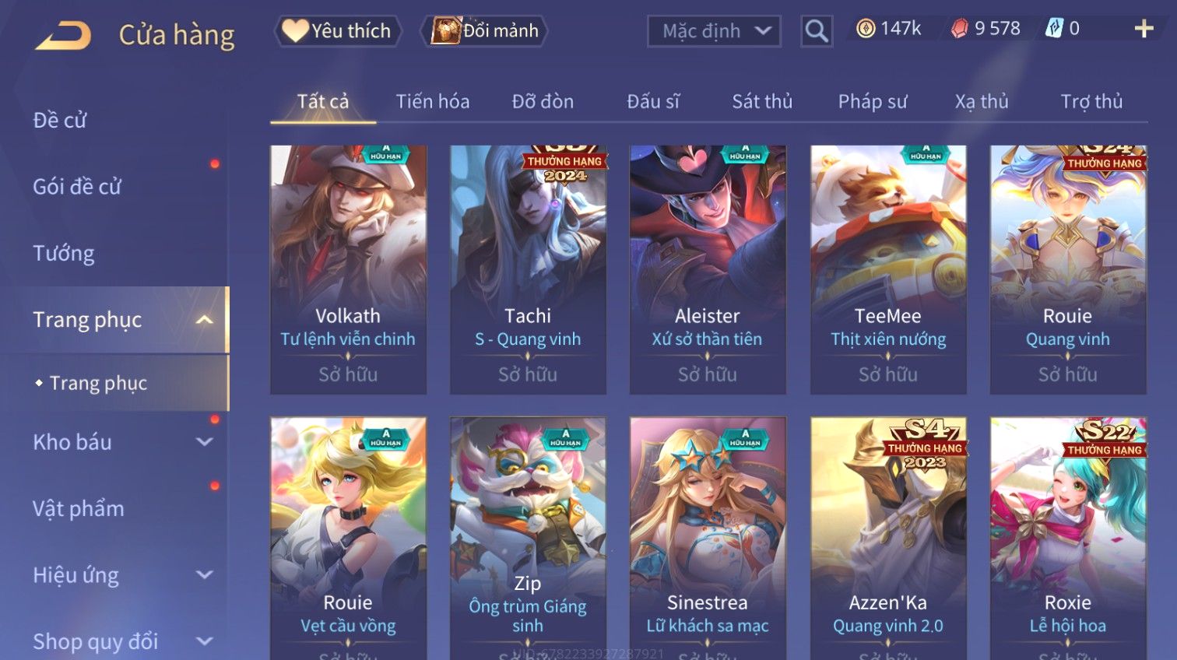Open the Mặc định sort dropdown
This screenshot has height=660, width=1177.
click(x=714, y=31)
